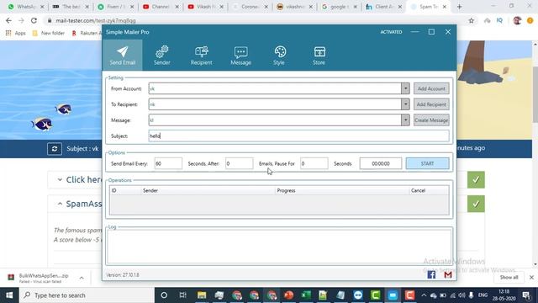Expand the From Account dropdown
Viewport: 538px width, 303px height.
[x=405, y=88]
